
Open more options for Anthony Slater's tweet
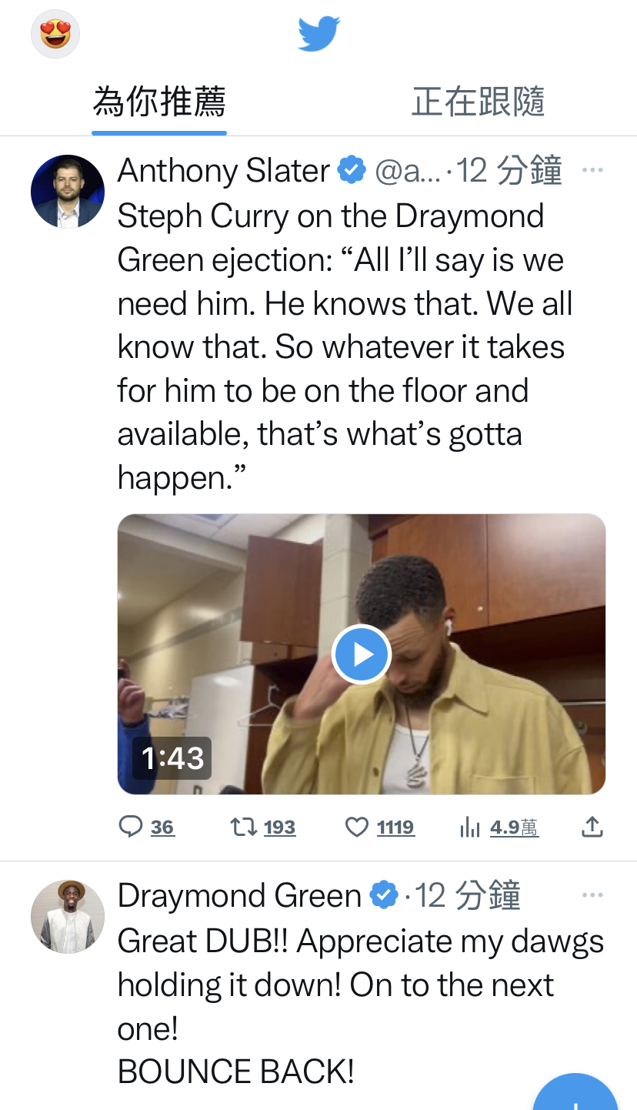pos(592,170)
